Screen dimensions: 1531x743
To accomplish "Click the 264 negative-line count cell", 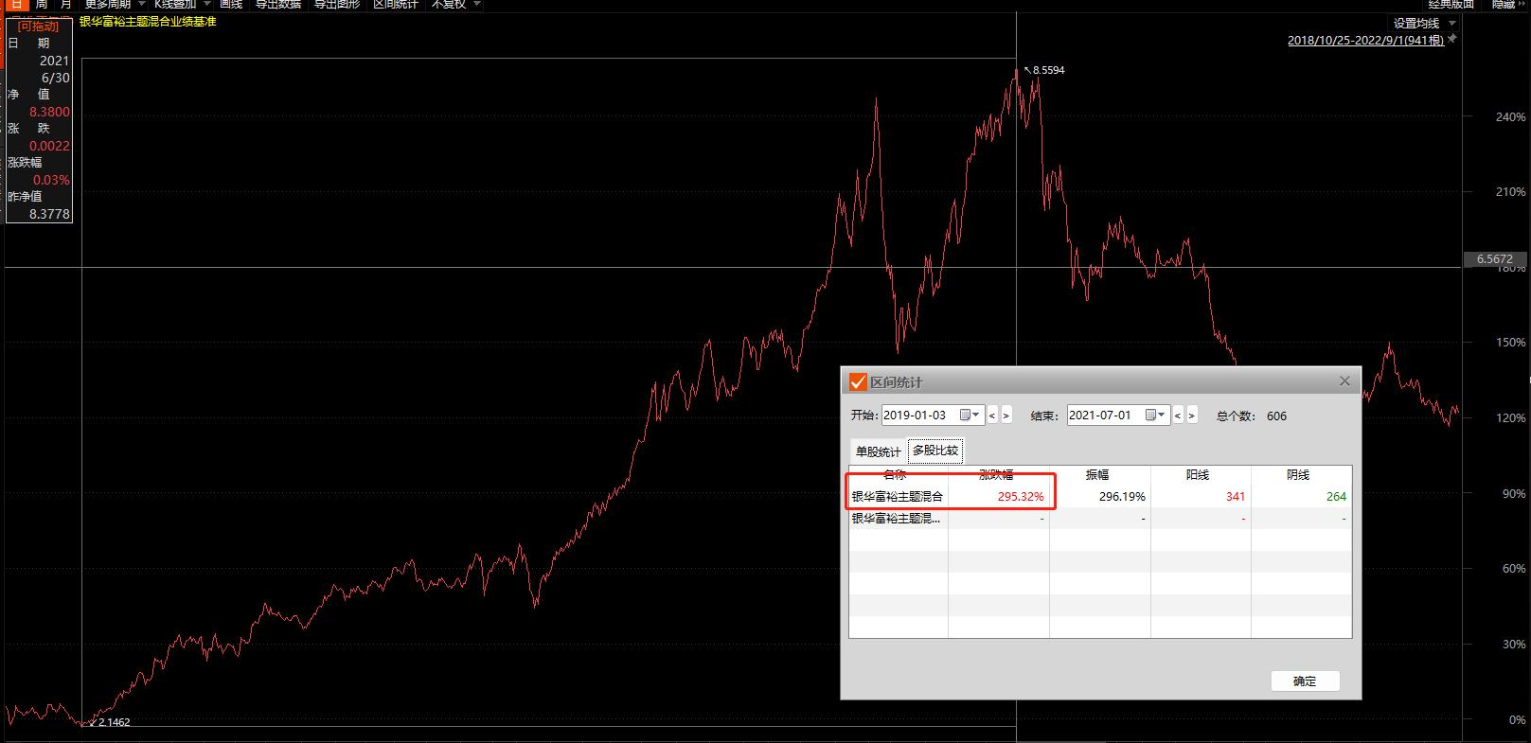I will pos(1336,496).
